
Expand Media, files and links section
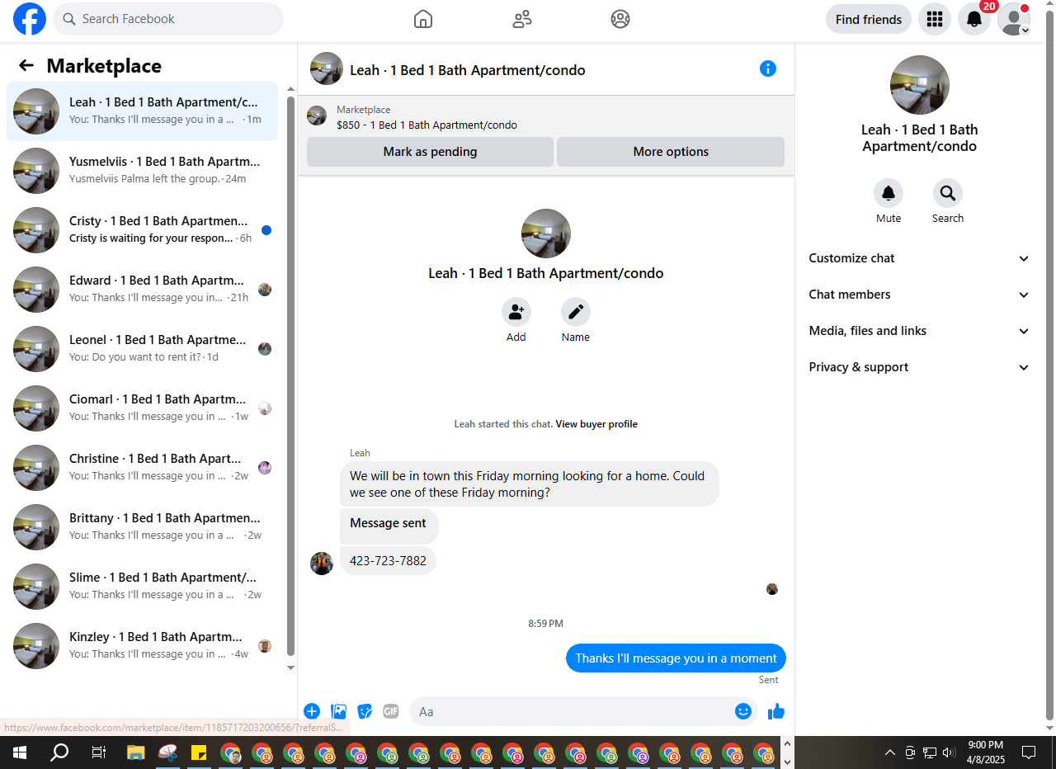(919, 331)
